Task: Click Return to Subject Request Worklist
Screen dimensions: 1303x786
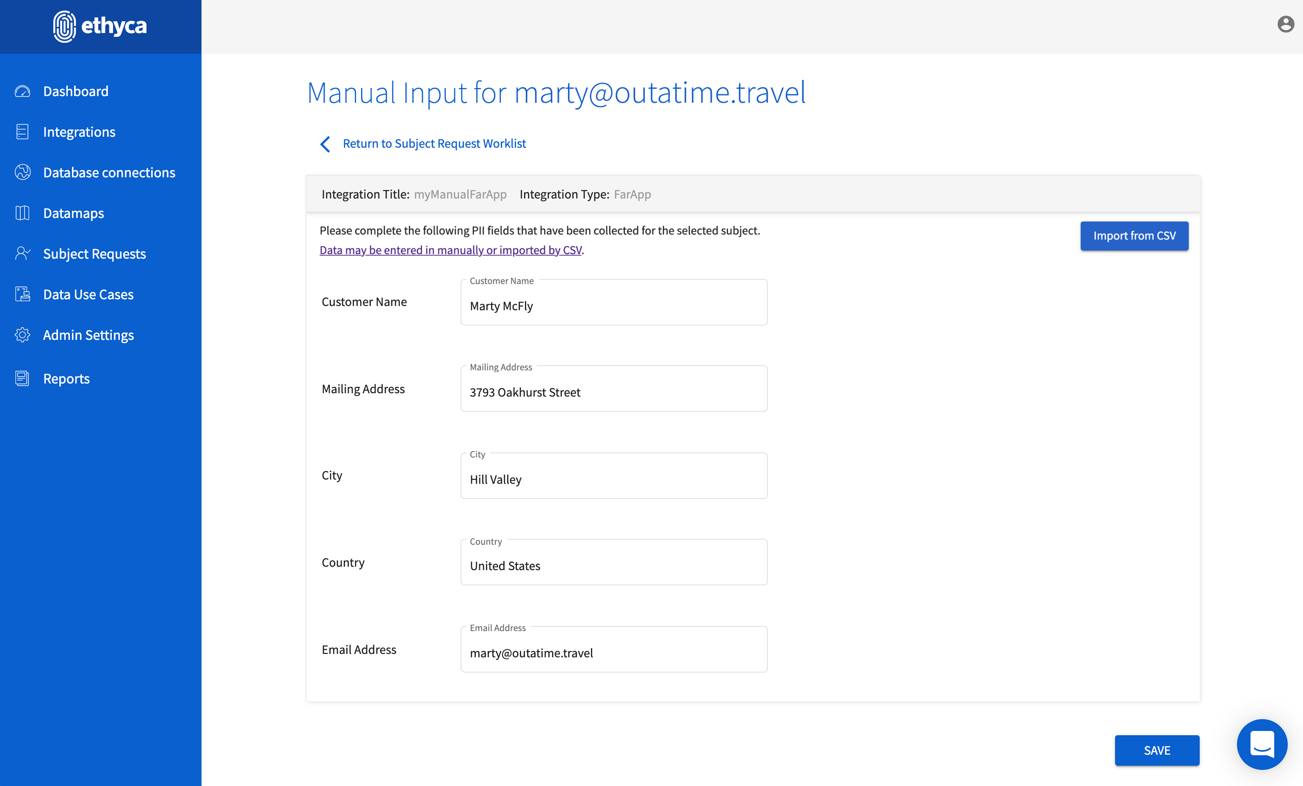Action: coord(434,144)
